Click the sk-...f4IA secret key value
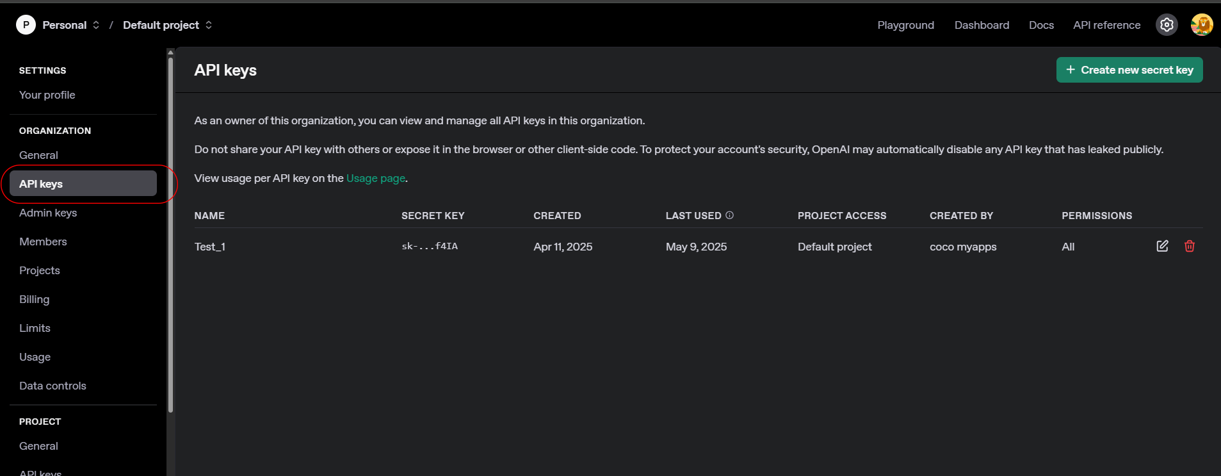The width and height of the screenshot is (1221, 476). 430,246
